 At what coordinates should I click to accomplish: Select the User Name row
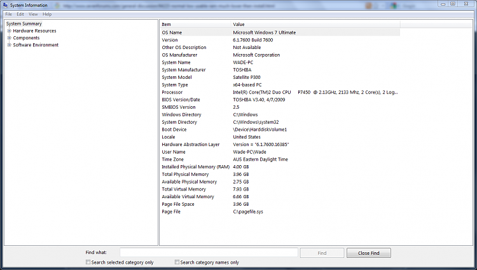click(x=280, y=152)
